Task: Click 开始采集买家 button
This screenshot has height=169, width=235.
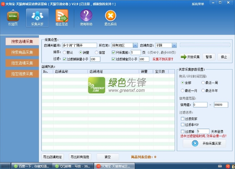Action: click(204, 143)
